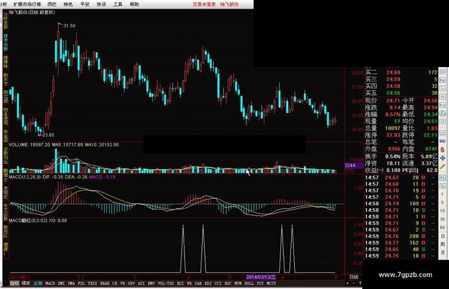Open the 工具 menu
This screenshot has width=449, height=289.
point(118,4)
